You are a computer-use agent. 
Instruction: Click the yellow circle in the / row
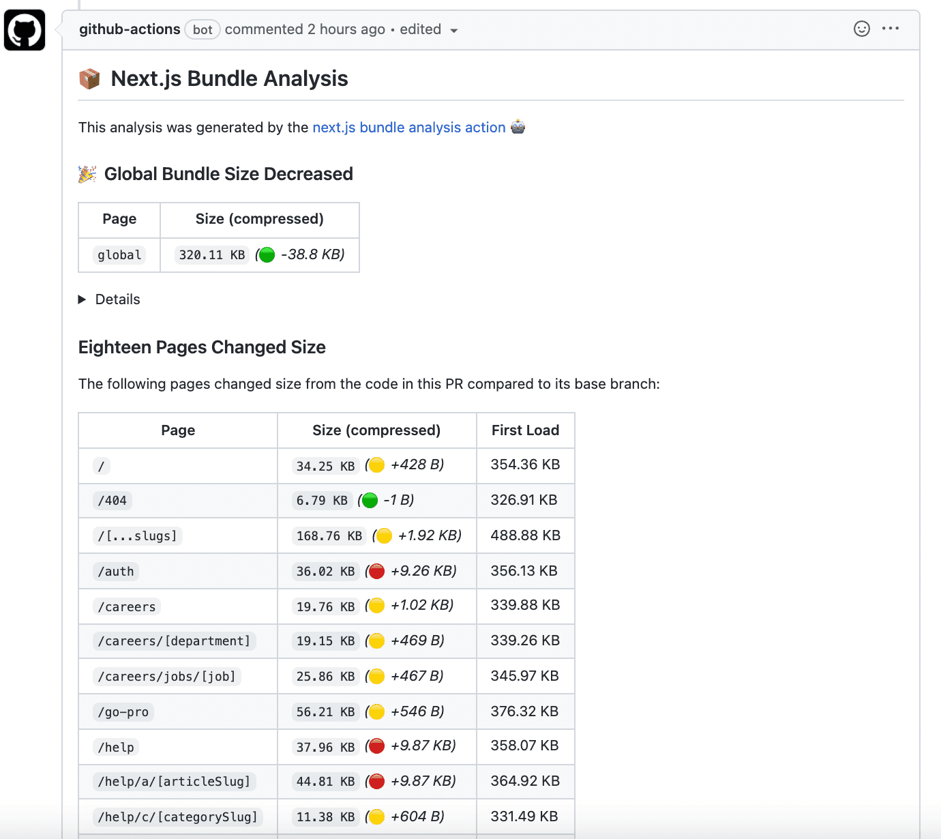tap(376, 465)
